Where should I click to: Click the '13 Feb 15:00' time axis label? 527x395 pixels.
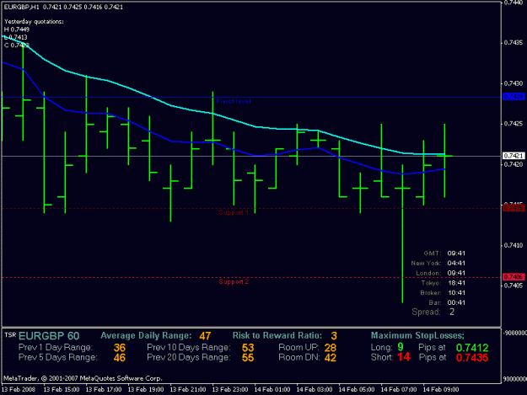click(x=62, y=390)
